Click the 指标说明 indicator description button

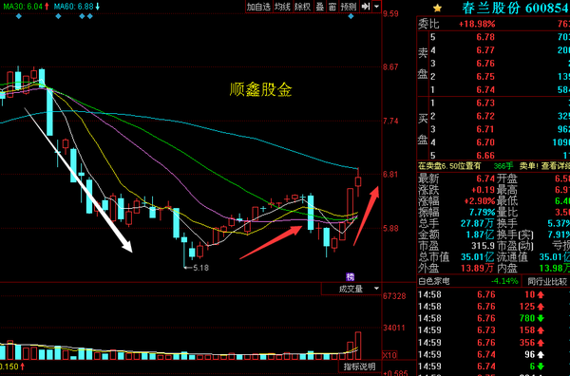point(360,367)
